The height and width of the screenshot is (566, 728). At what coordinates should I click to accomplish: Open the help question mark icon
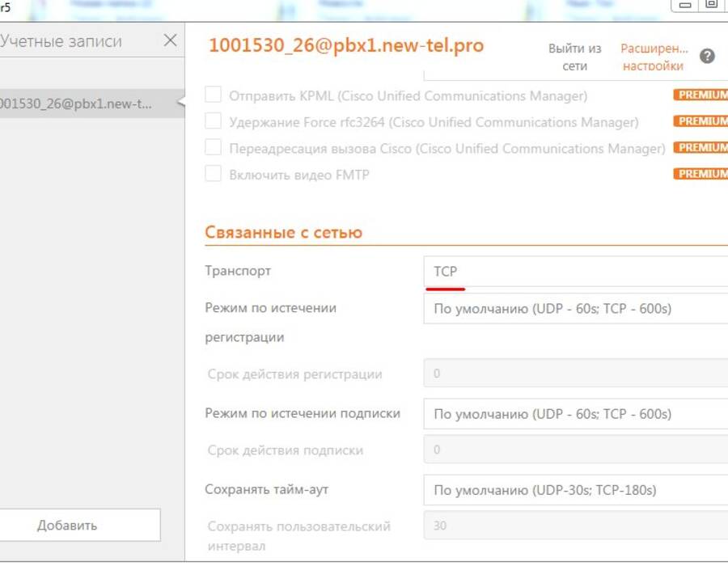[x=707, y=57]
